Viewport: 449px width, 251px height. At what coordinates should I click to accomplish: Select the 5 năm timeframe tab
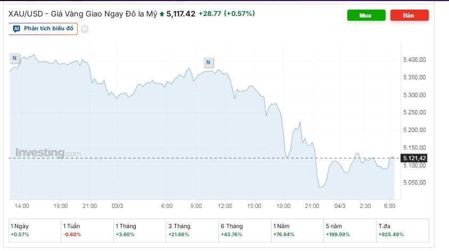tap(349, 230)
